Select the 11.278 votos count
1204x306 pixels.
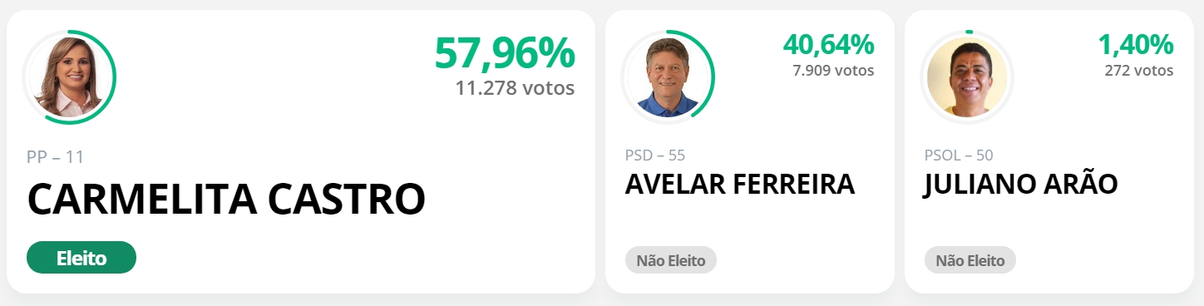(x=515, y=87)
